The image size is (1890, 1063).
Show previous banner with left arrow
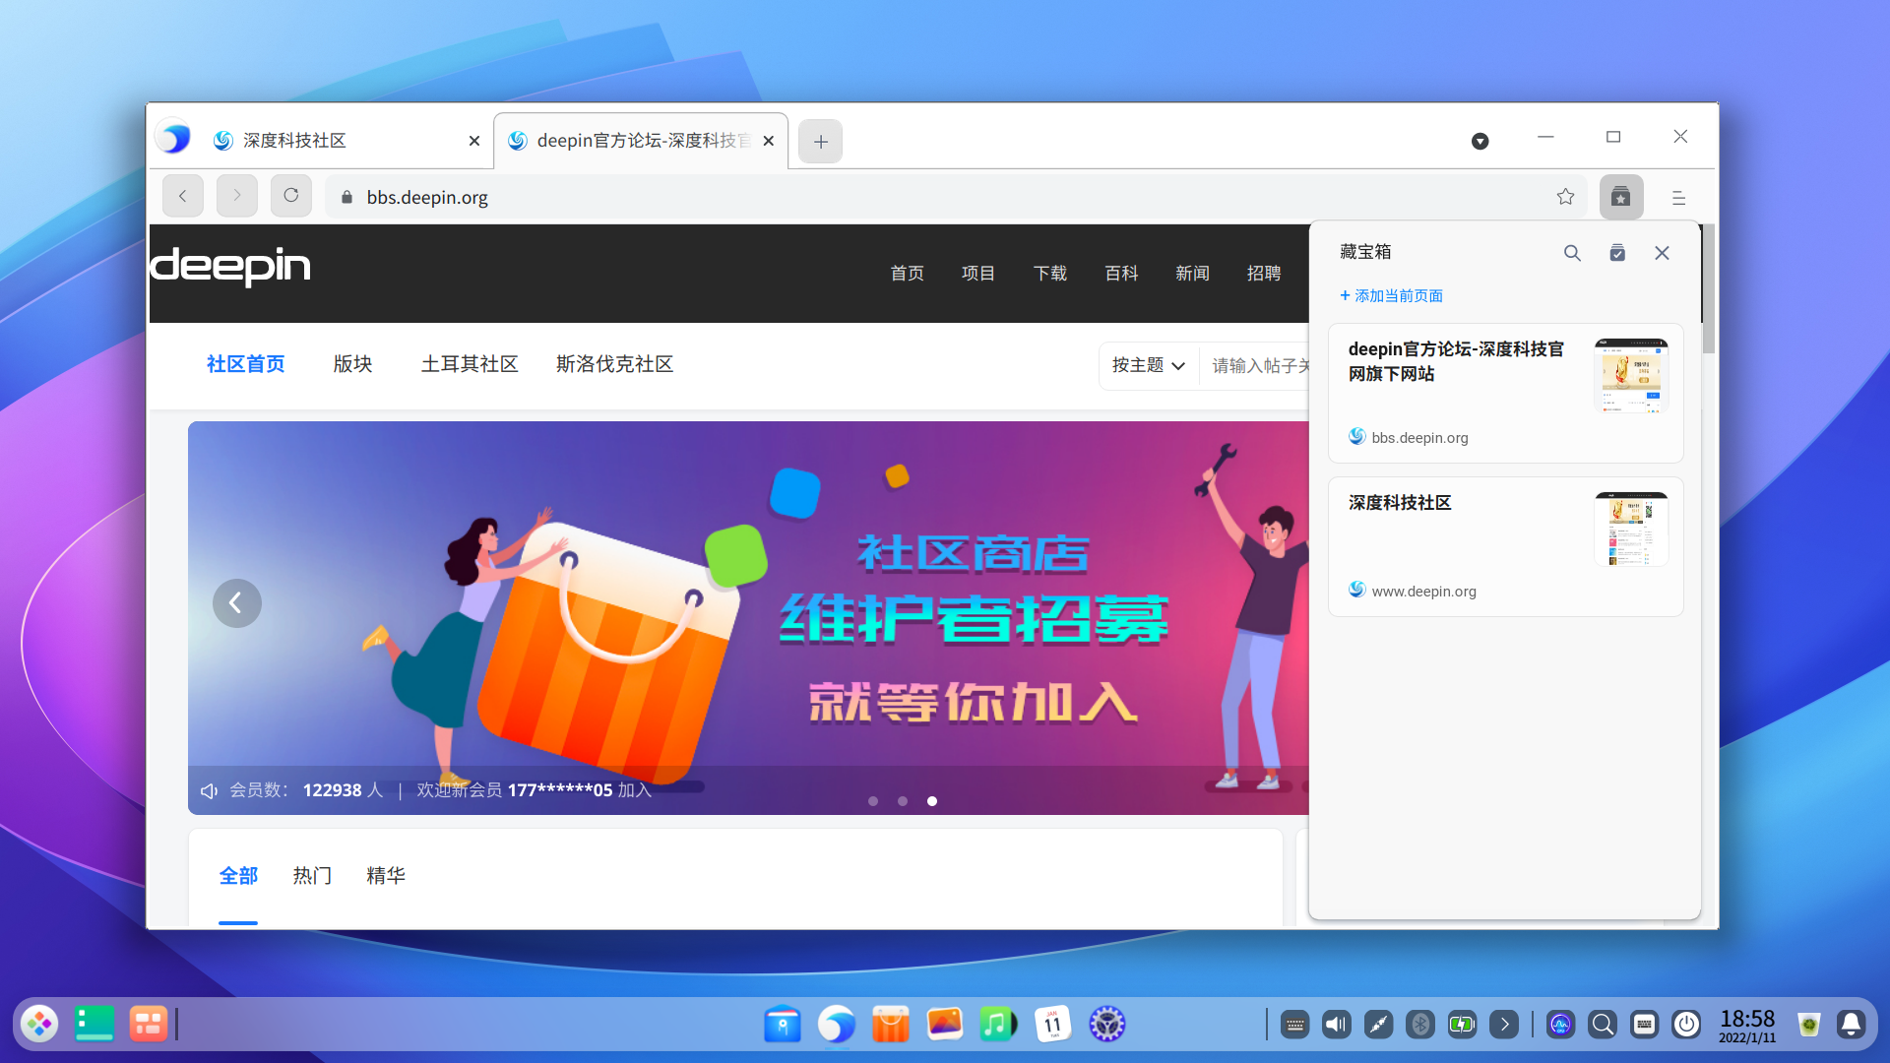pyautogui.click(x=236, y=602)
